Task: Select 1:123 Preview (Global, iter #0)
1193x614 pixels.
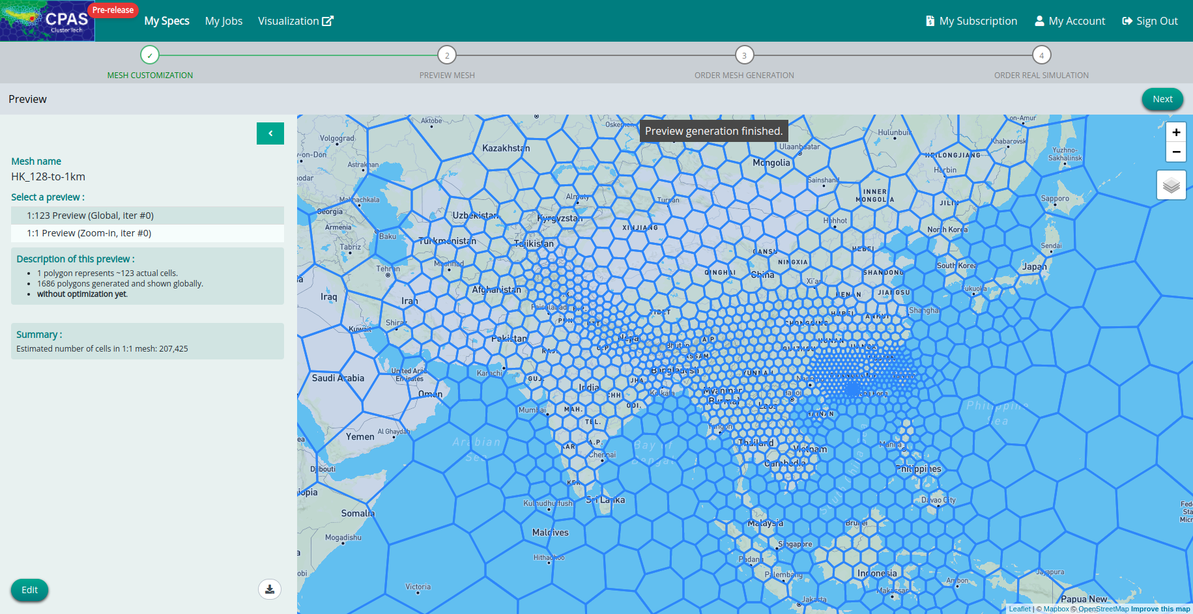Action: [x=147, y=216]
